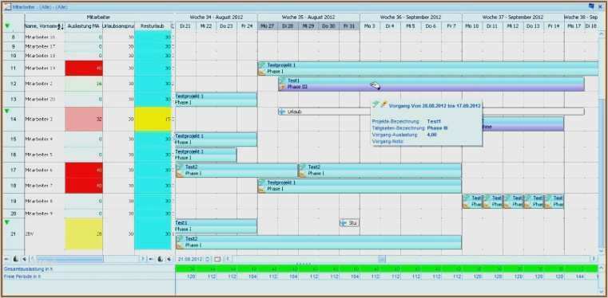Click the Stu entry icon in row 21
The height and width of the screenshot is (298, 608).
[344, 223]
